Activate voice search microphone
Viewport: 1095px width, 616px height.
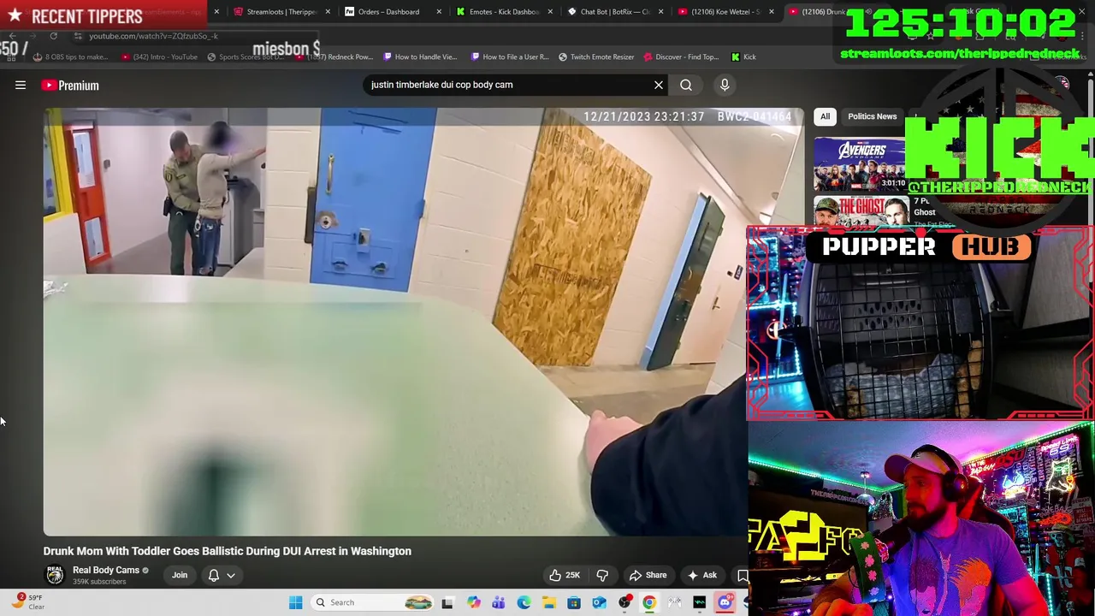(725, 85)
